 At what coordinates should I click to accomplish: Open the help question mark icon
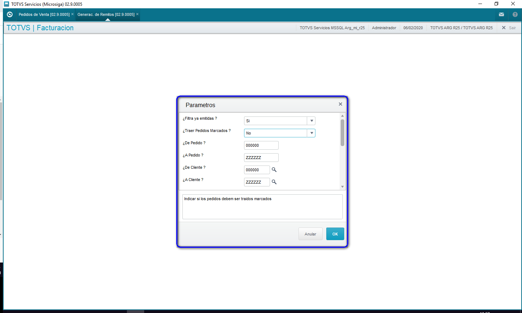coord(515,14)
